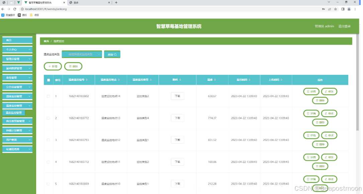The height and width of the screenshot is (194, 363).
Task: Click the detail icon on first row 详情 button
Action: pos(308,91)
